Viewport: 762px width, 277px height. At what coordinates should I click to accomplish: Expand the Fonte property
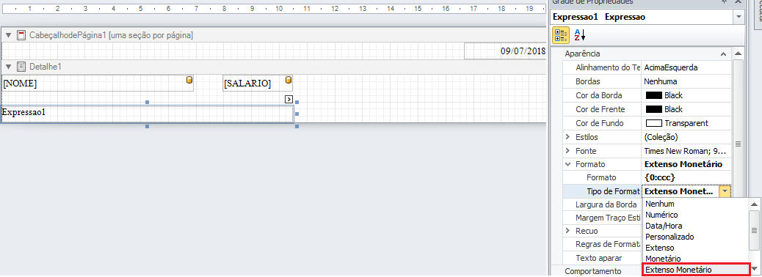567,151
